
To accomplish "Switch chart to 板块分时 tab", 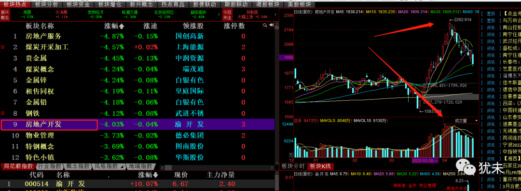I will pyautogui.click(x=293, y=166).
